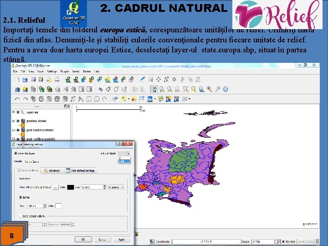Viewport: 328px width, 246px height.
Task: Click the Add PostGIS Layer icon
Action: [x=84, y=79]
